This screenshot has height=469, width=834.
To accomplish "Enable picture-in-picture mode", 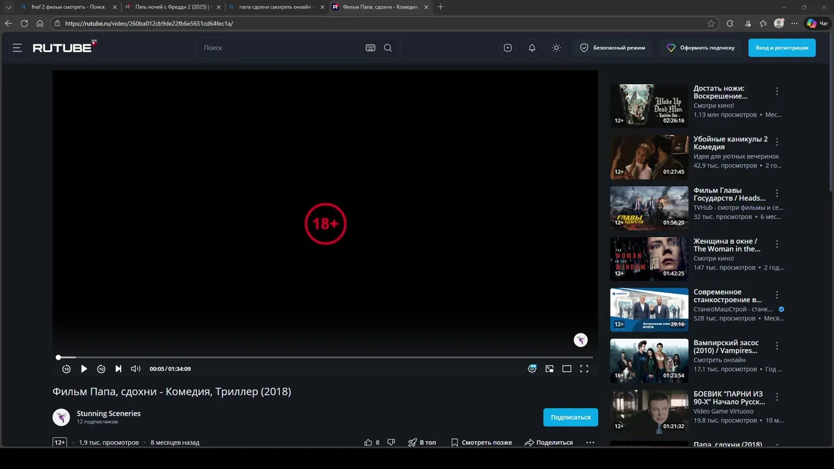I will point(549,369).
